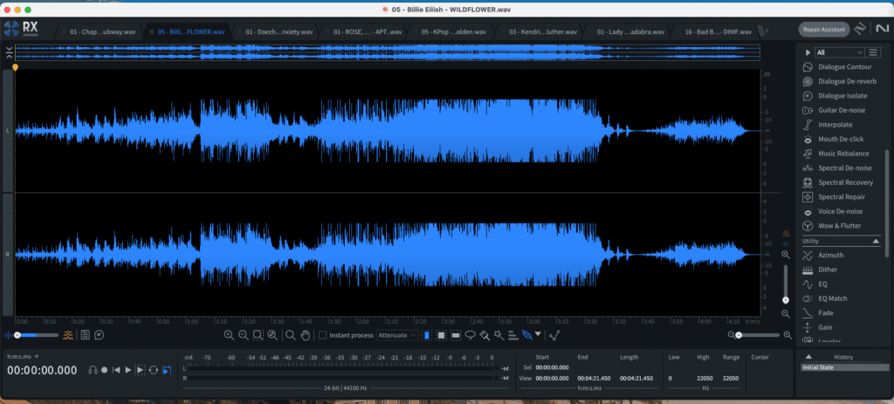Zoom to selection
Image resolution: width=894 pixels, height=404 pixels.
pos(258,335)
